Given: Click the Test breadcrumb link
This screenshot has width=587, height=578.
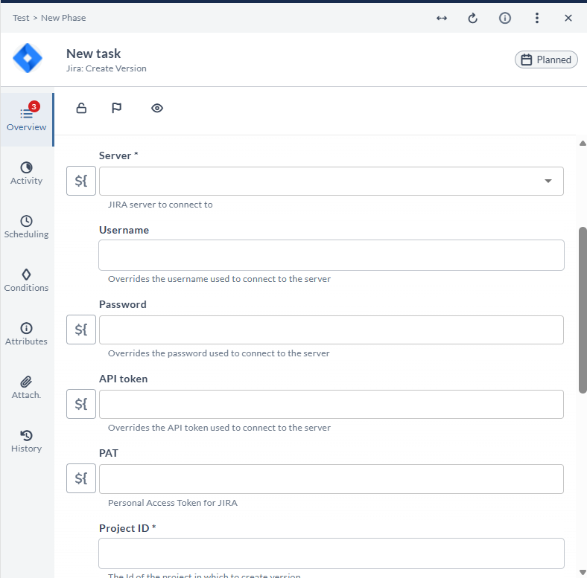Looking at the screenshot, I should tap(21, 18).
